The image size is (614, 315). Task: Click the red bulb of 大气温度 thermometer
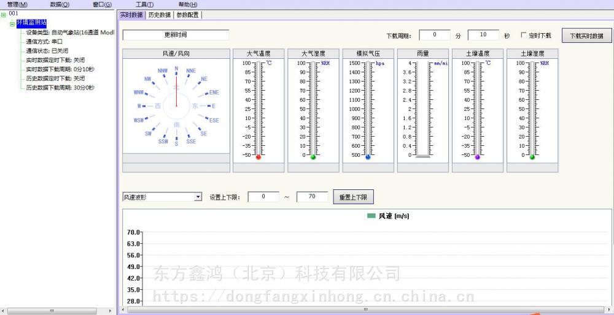click(258, 157)
